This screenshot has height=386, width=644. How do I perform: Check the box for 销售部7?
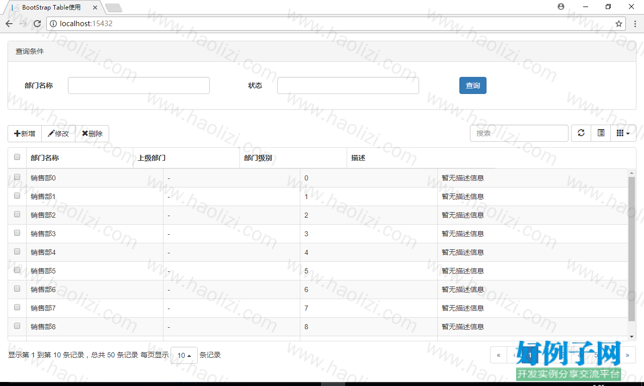click(17, 307)
